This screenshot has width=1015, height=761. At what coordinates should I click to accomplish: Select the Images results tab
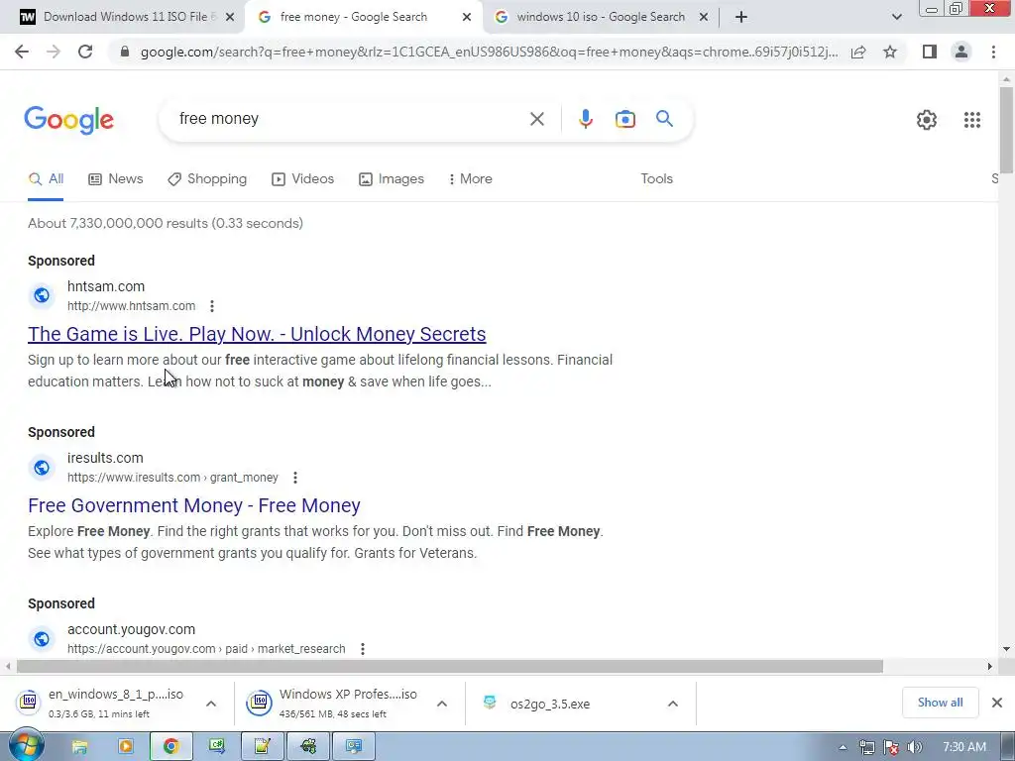click(391, 179)
